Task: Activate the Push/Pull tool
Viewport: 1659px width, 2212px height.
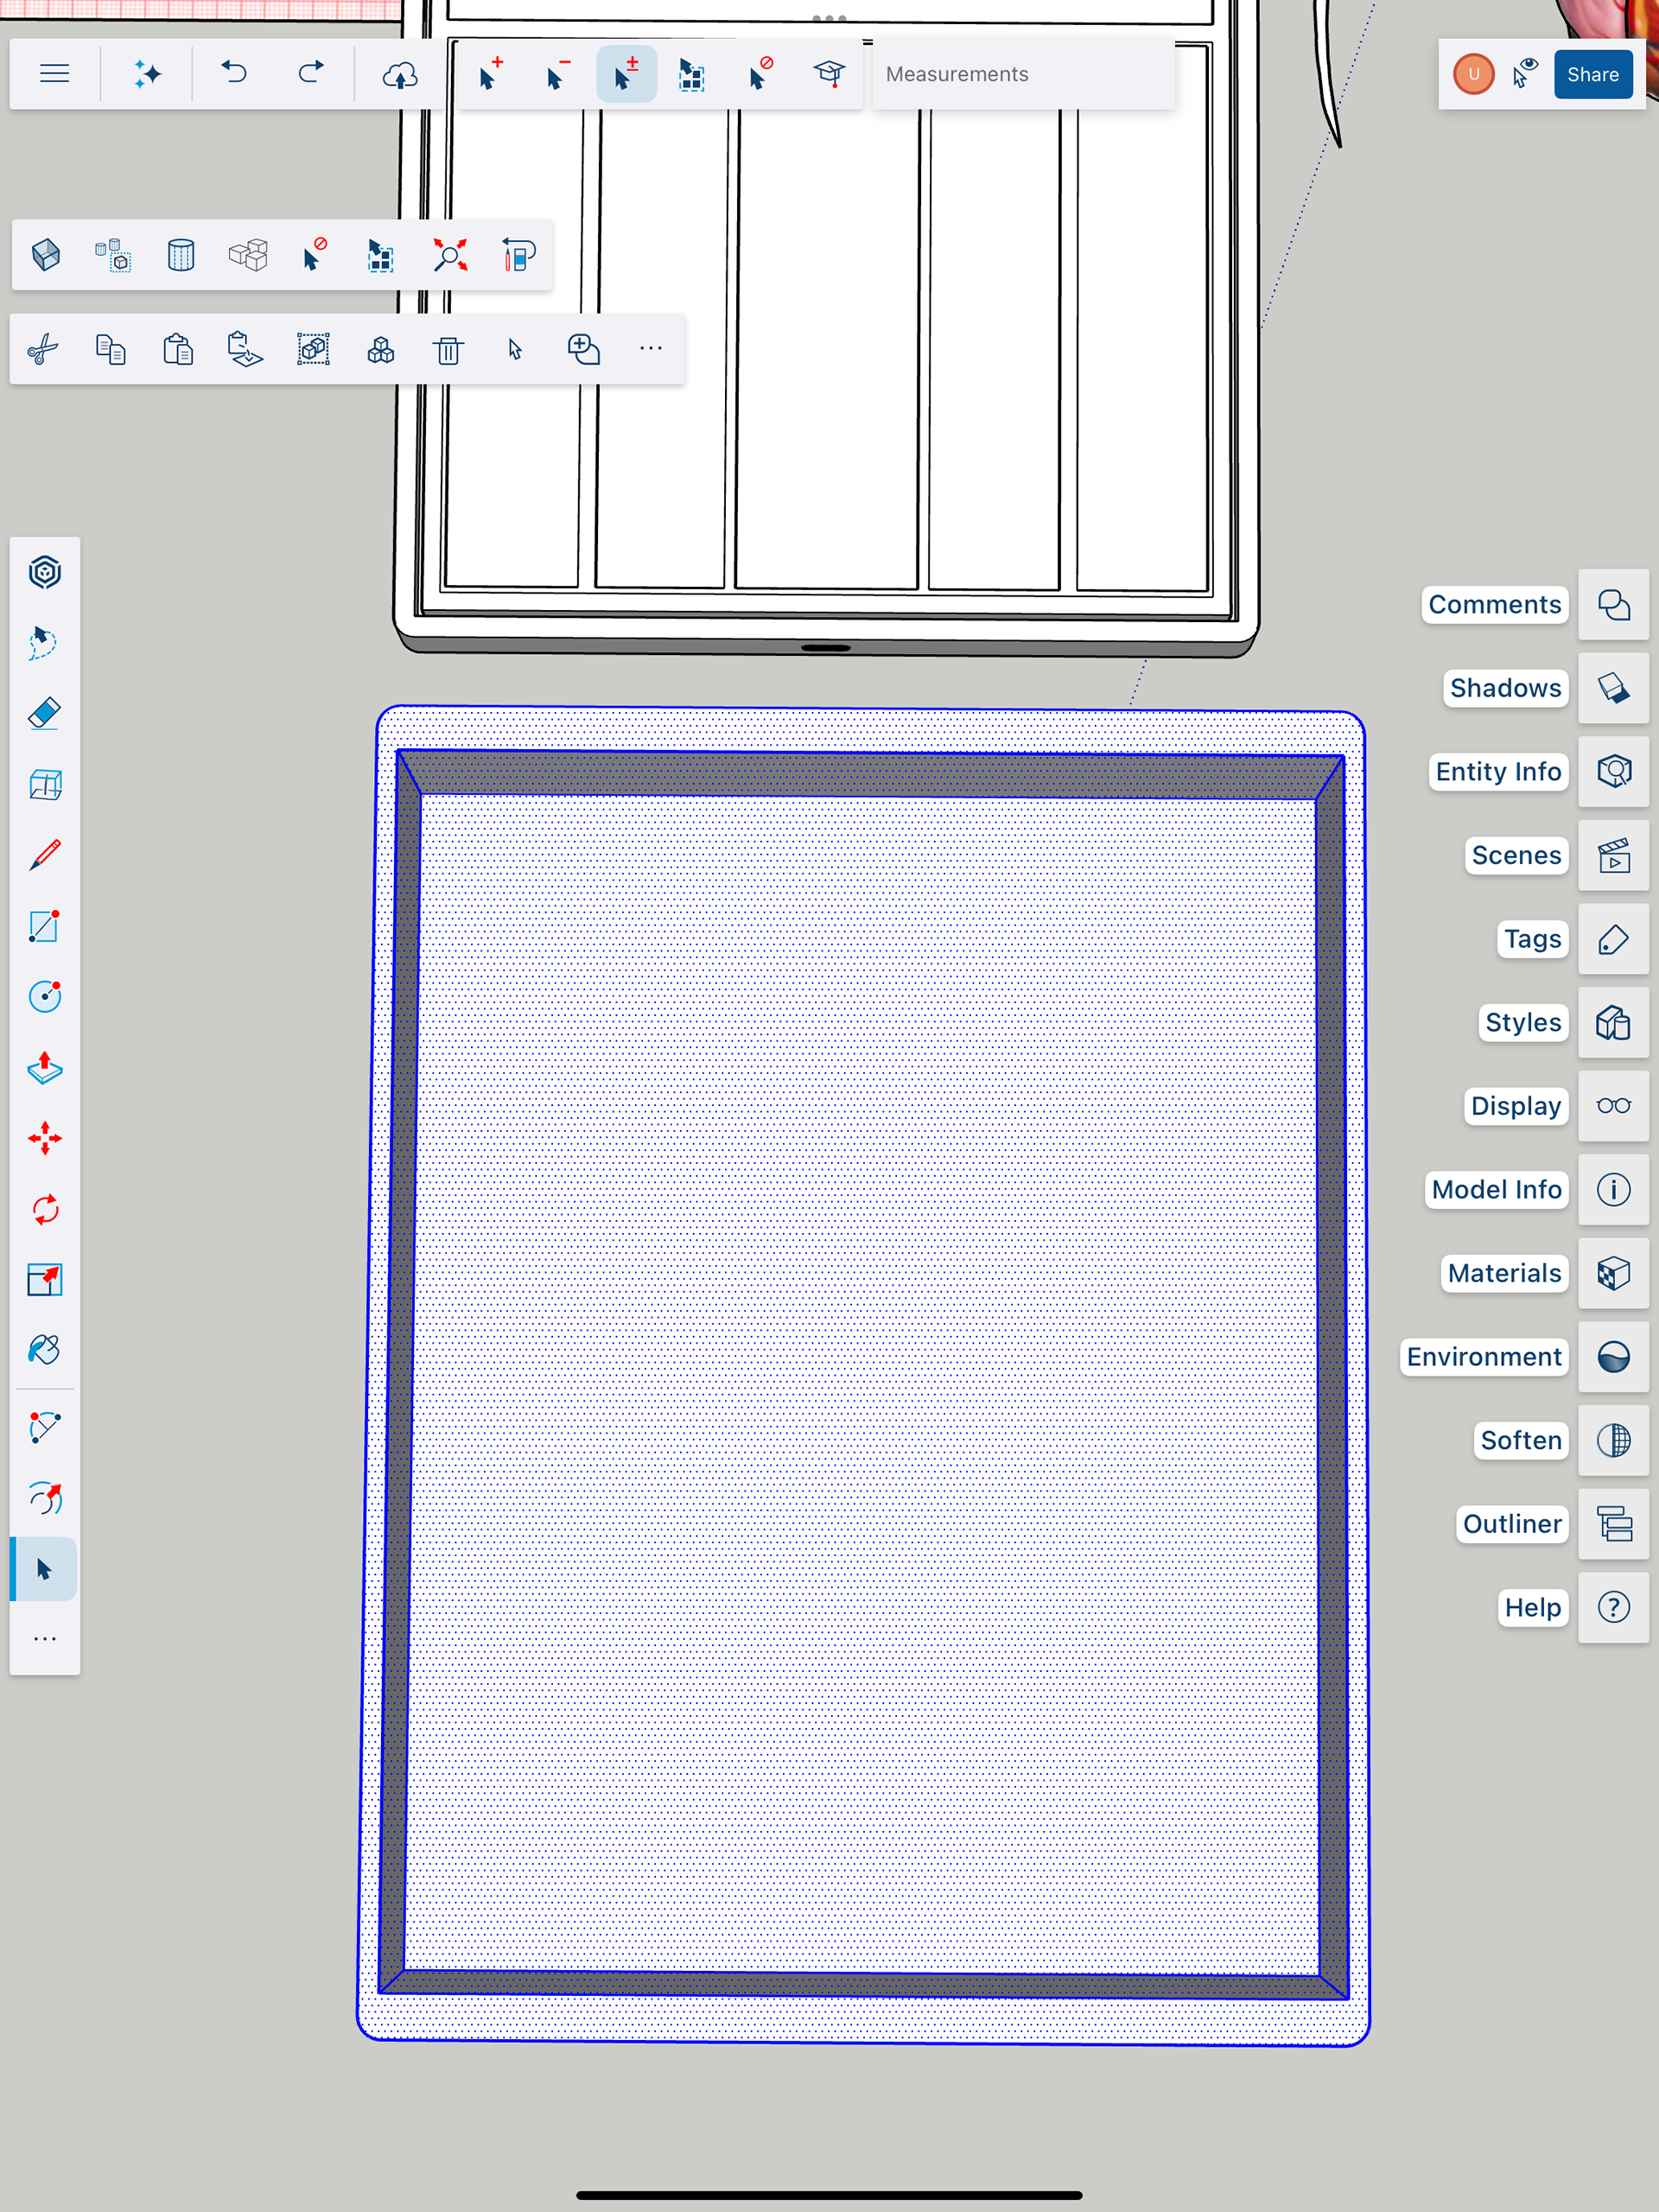Action: tap(45, 1068)
